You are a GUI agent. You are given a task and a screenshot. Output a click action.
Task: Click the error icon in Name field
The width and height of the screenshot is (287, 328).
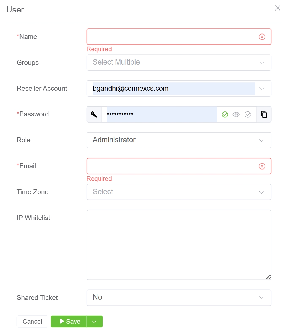(262, 37)
